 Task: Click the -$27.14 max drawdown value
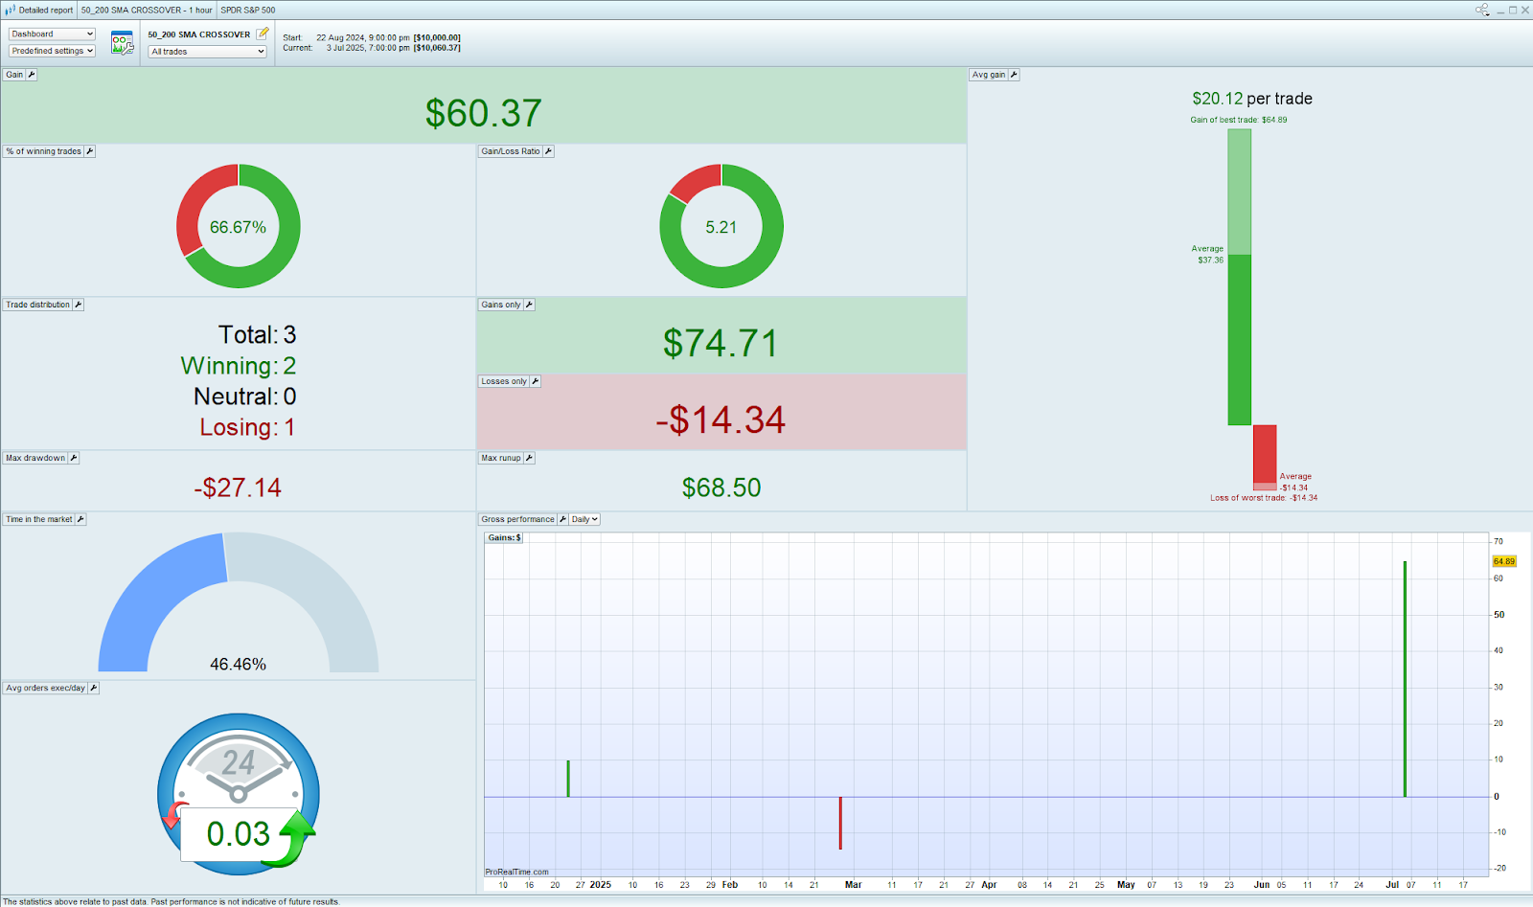[238, 488]
